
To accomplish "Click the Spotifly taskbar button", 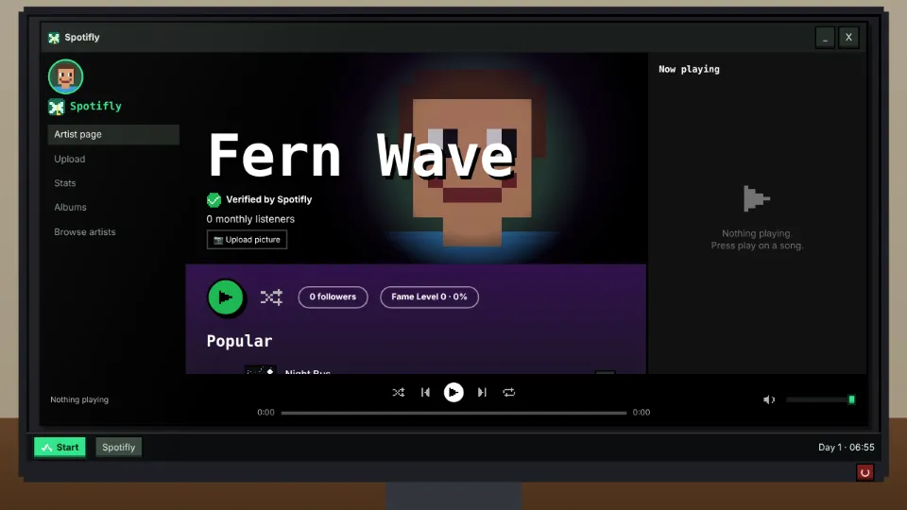I will pos(119,447).
